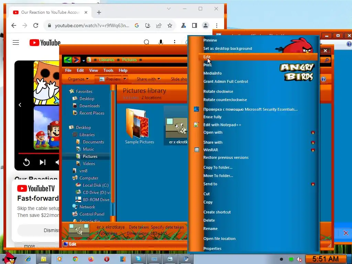Open Explorer Help menu

(123, 70)
